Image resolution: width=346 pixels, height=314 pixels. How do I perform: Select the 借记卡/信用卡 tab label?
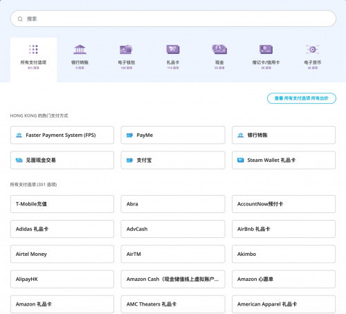[x=266, y=62]
